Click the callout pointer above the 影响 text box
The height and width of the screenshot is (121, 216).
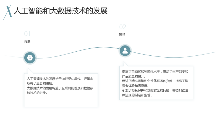tap(125, 64)
